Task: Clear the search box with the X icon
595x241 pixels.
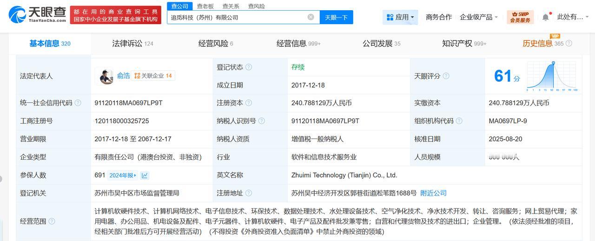Action: [x=311, y=17]
